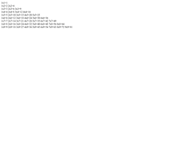Click on 4x4=16 text
This screenshot has width=196, height=147.
[x=27, y=12]
